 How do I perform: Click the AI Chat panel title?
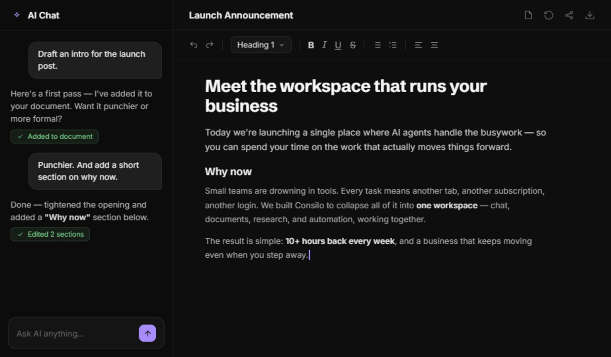pos(43,15)
